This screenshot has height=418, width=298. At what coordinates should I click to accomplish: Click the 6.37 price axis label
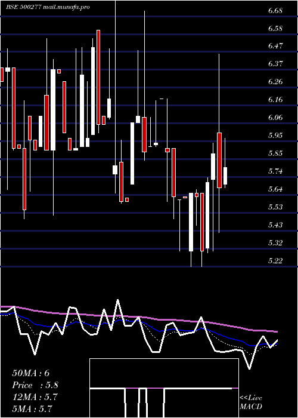tap(275, 64)
